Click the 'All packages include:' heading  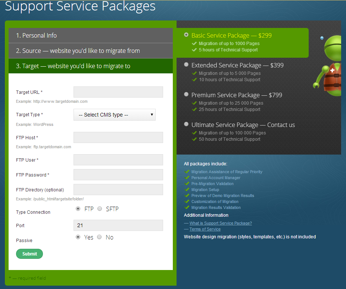coord(205,164)
